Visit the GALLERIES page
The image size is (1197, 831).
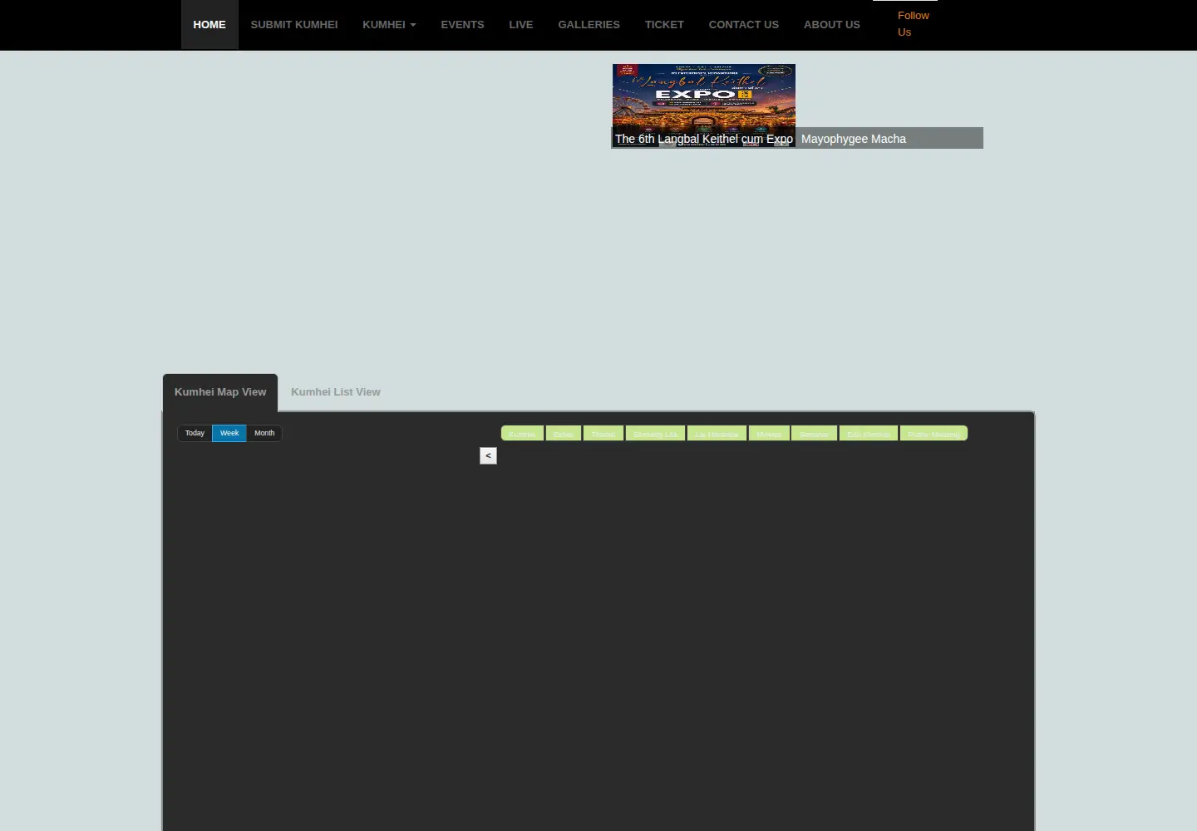pyautogui.click(x=589, y=25)
